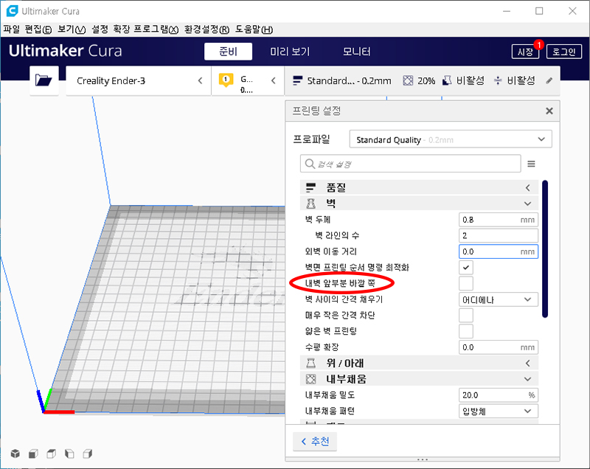
Task: Click the 벽 라인의 수 value field
Action: point(499,235)
